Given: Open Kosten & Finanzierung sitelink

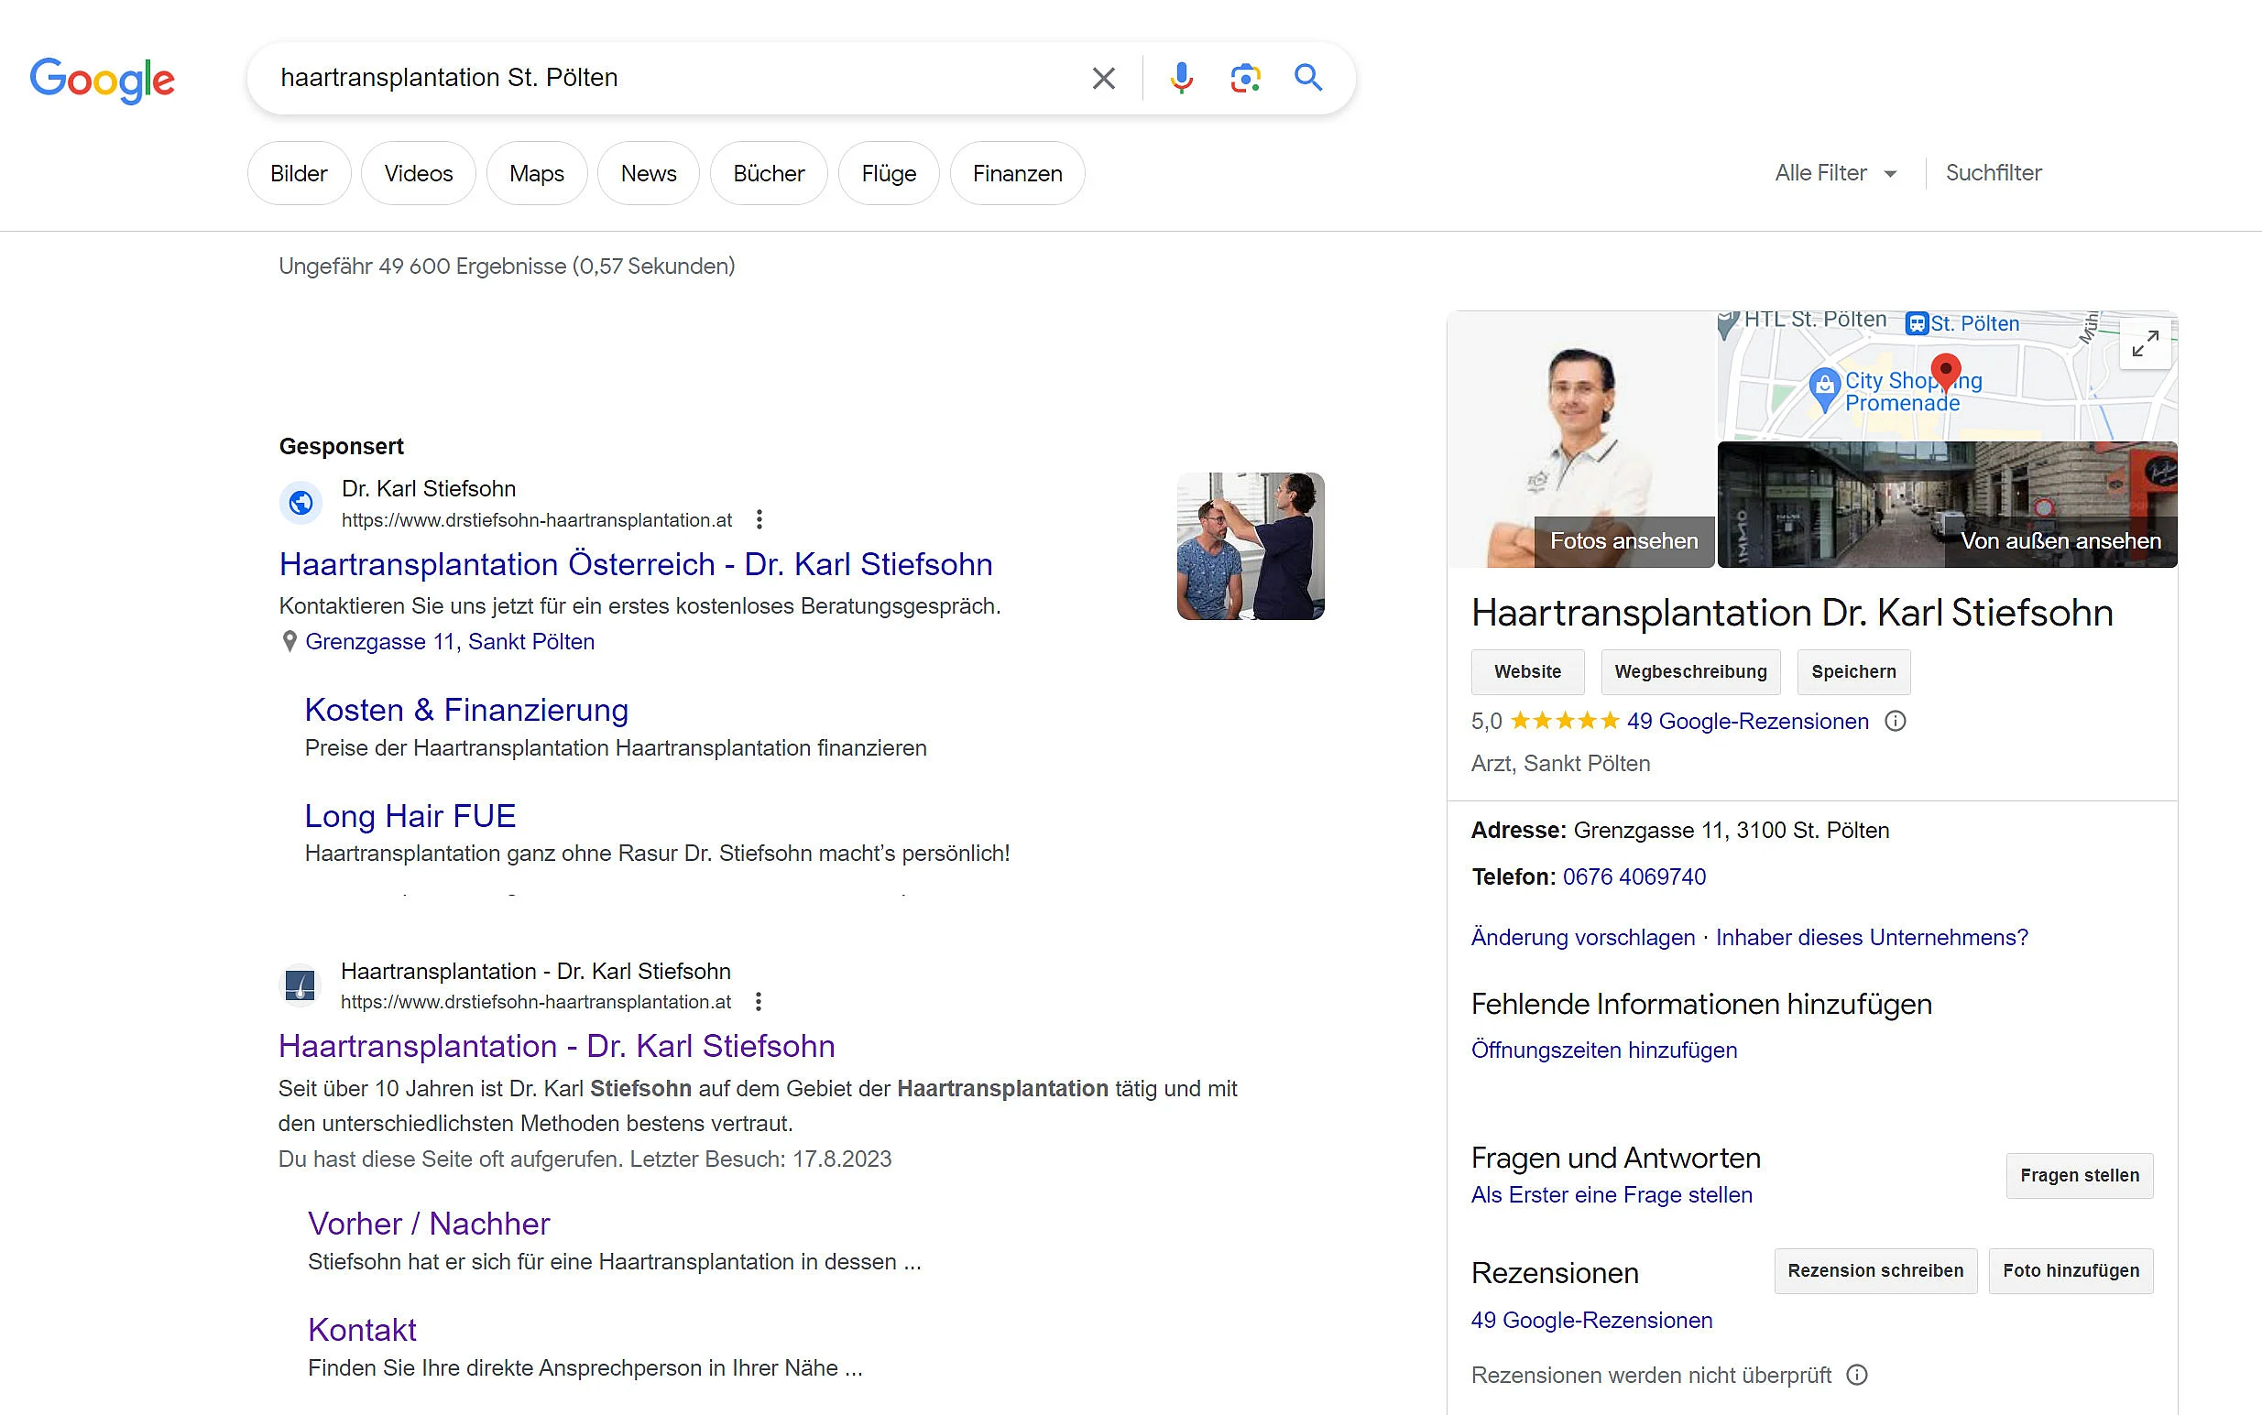Looking at the screenshot, I should (x=466, y=711).
